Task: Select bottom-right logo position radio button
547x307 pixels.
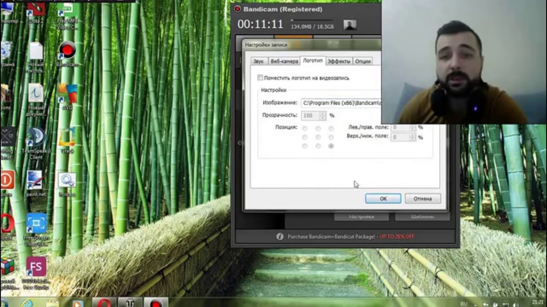Action: tap(331, 146)
